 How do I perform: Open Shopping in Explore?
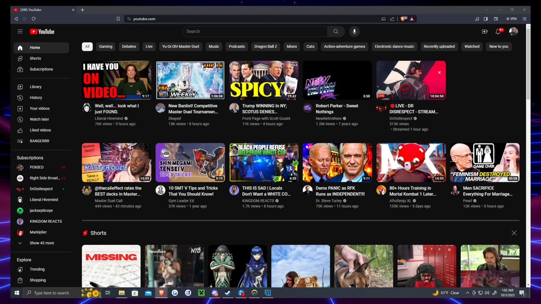(x=41, y=280)
